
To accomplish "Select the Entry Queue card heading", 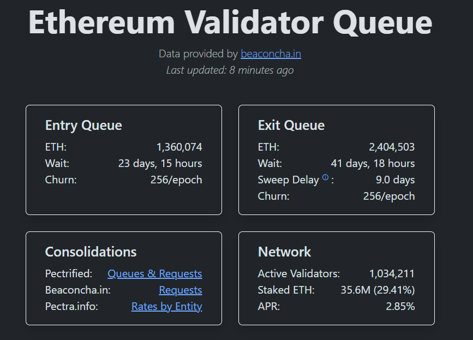I will click(83, 126).
